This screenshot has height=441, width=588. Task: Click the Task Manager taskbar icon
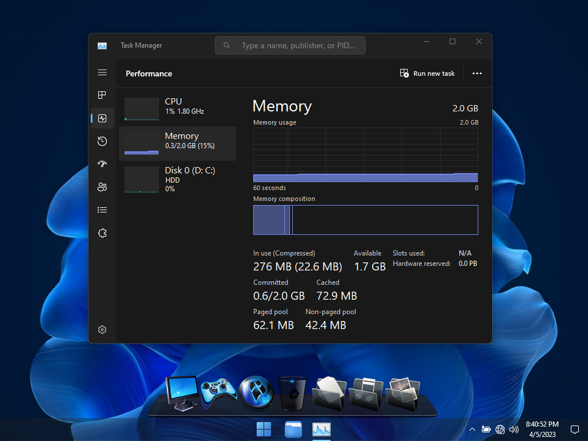click(x=322, y=430)
